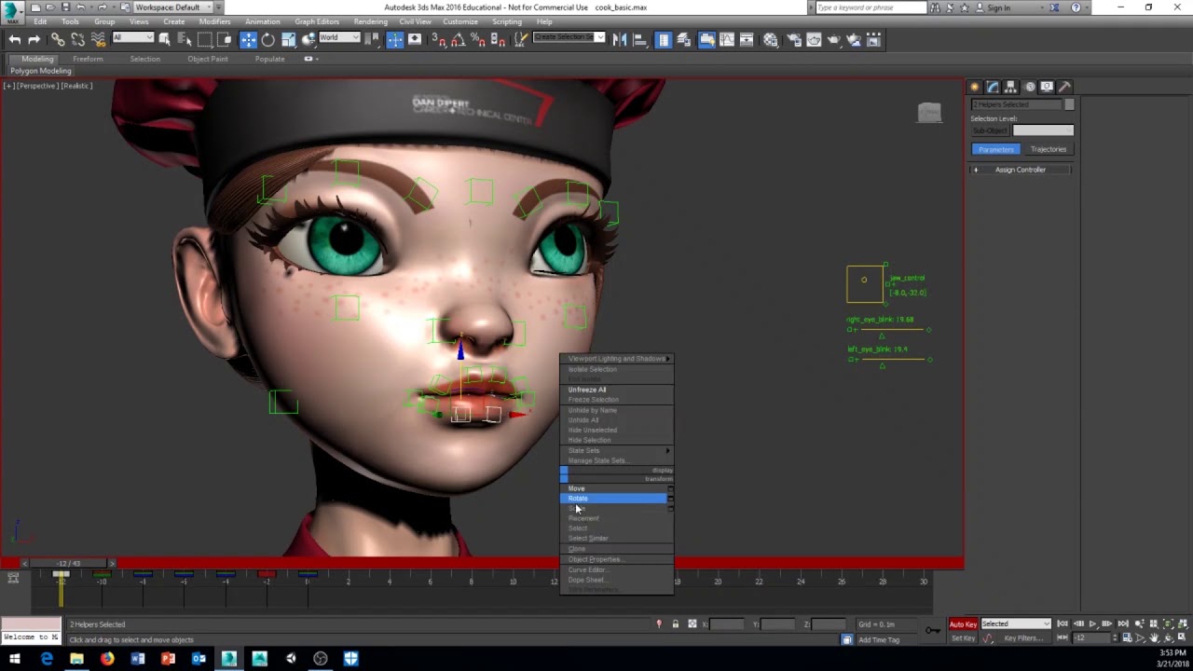Click the Rendered Frame Window icon
The width and height of the screenshot is (1193, 671).
[814, 39]
